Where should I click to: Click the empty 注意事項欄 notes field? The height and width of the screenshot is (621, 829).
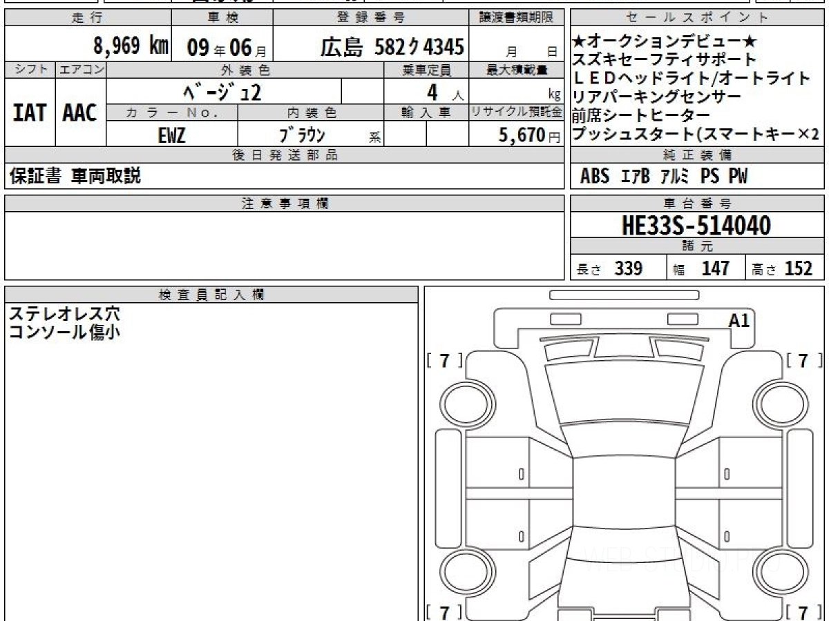(x=285, y=246)
